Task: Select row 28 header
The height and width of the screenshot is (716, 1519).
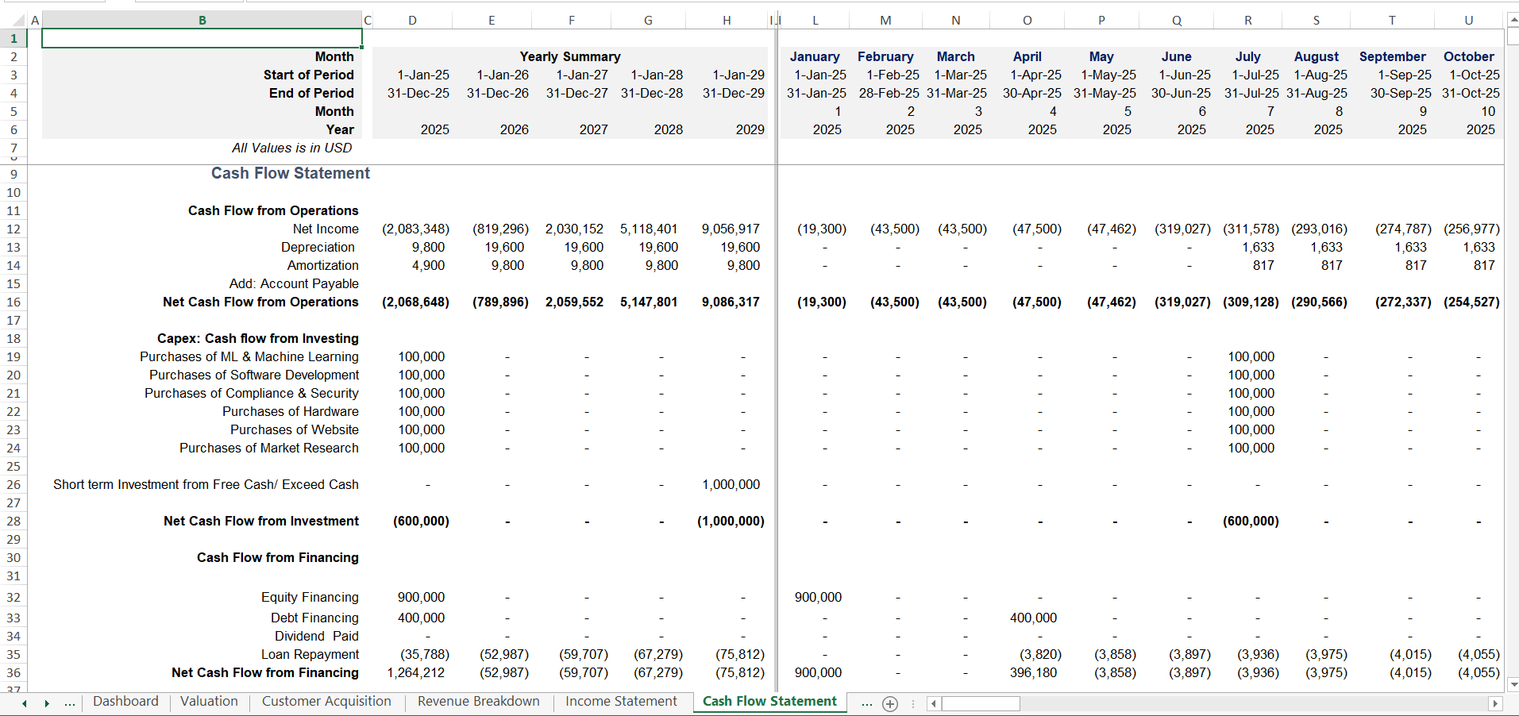Action: (13, 522)
